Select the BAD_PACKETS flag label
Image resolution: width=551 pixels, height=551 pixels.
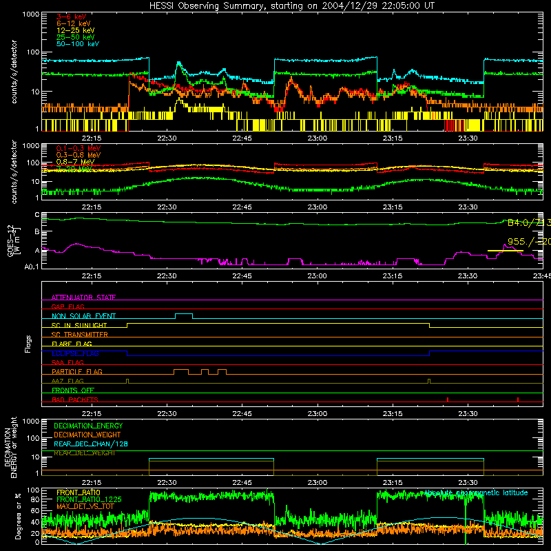coord(75,399)
